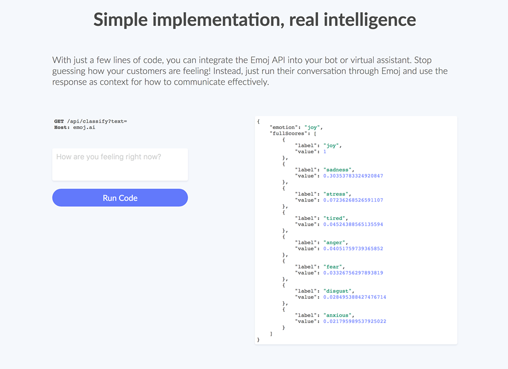Click disgust value 0.028495388427476714

(x=355, y=298)
